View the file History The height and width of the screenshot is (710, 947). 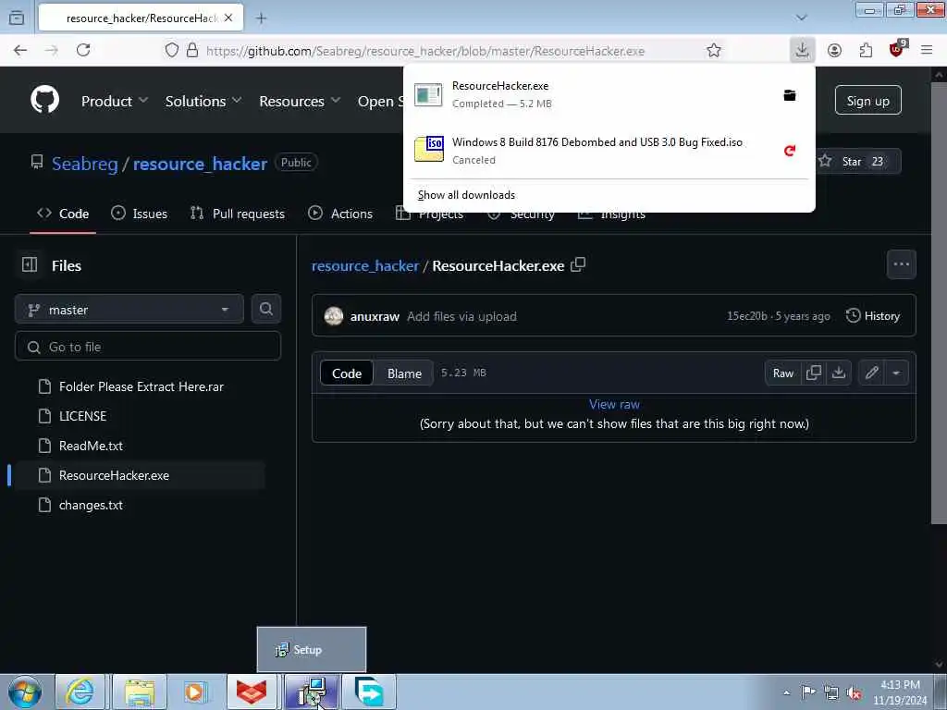click(x=873, y=316)
